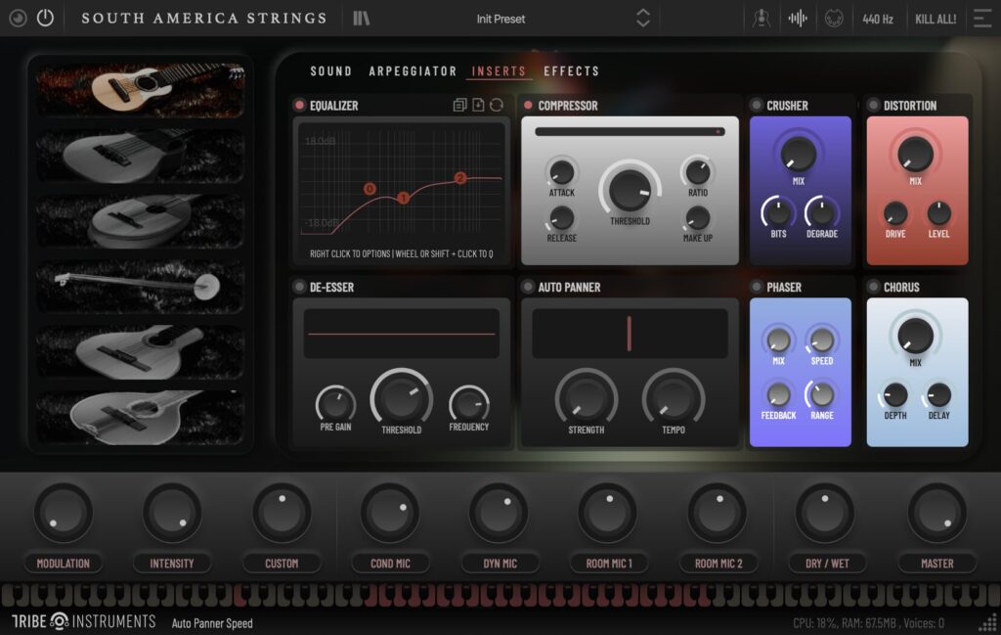Screen dimensions: 1001x635
Task: Click the Crusher Mix knob
Action: (799, 154)
